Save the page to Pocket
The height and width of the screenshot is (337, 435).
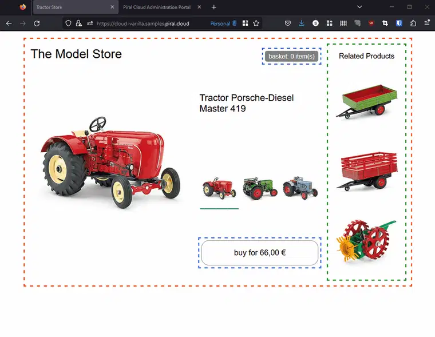(x=288, y=23)
